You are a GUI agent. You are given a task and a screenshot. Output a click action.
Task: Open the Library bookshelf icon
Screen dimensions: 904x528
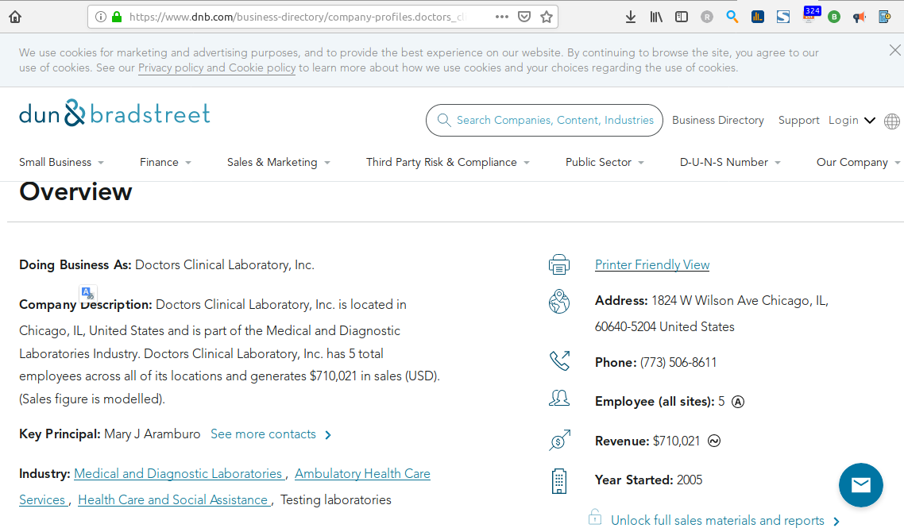656,17
